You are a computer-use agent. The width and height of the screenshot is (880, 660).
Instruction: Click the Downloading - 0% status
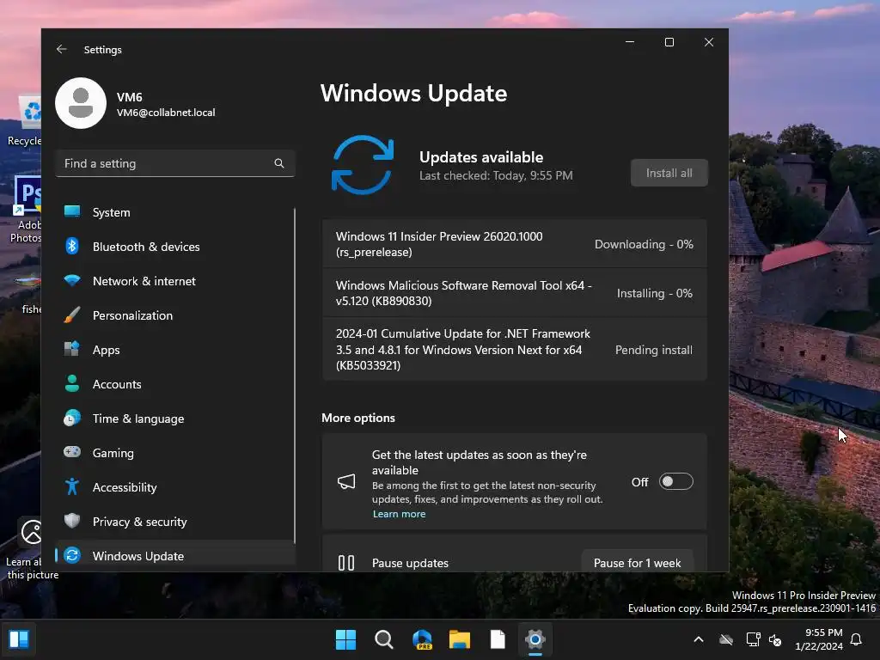pyautogui.click(x=644, y=244)
